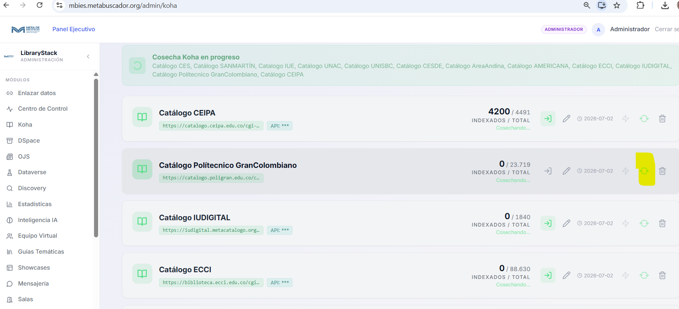
Task: Open browser extensions puzzle icon
Action: pos(640,5)
